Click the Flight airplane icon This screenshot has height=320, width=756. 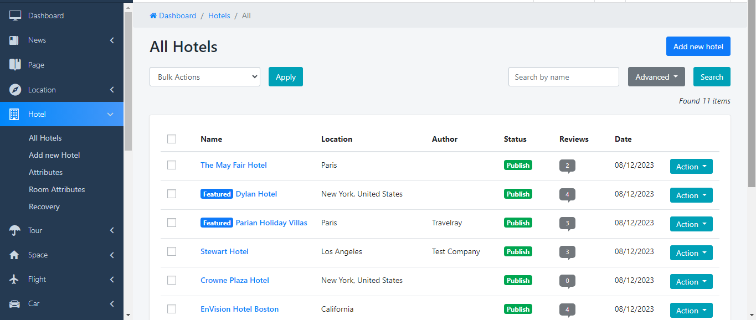(x=14, y=279)
